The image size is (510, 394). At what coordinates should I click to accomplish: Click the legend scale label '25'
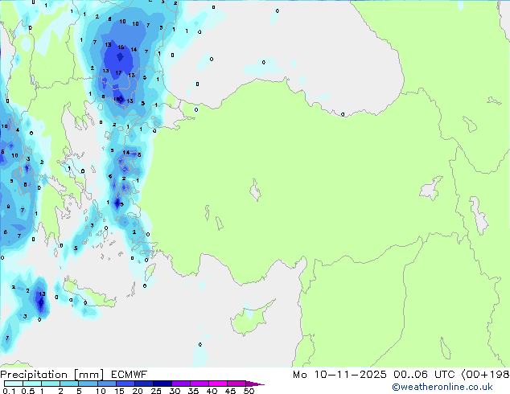[156, 391]
